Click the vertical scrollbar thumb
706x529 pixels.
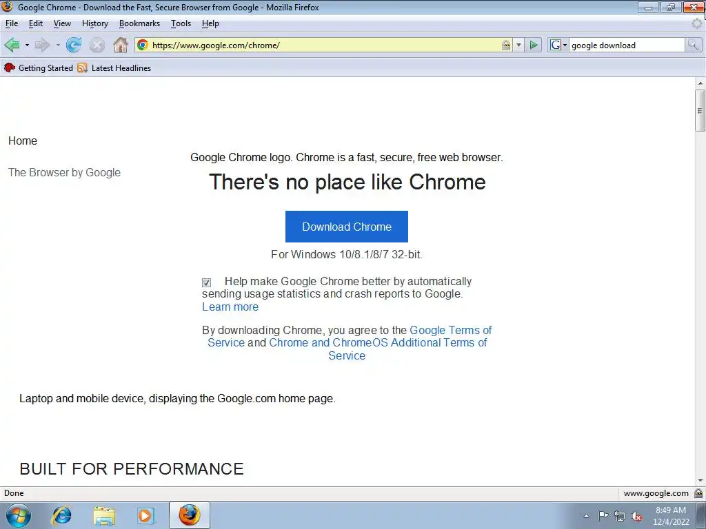tap(700, 110)
